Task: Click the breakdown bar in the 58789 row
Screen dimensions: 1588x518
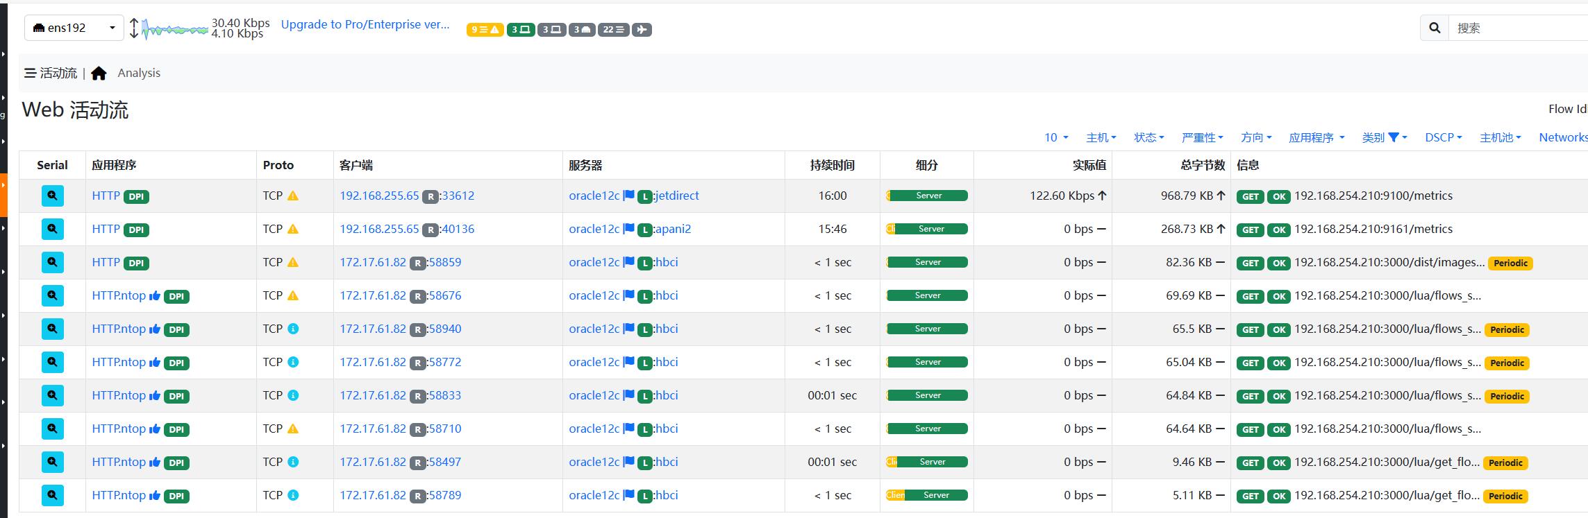Action: pyautogui.click(x=927, y=495)
